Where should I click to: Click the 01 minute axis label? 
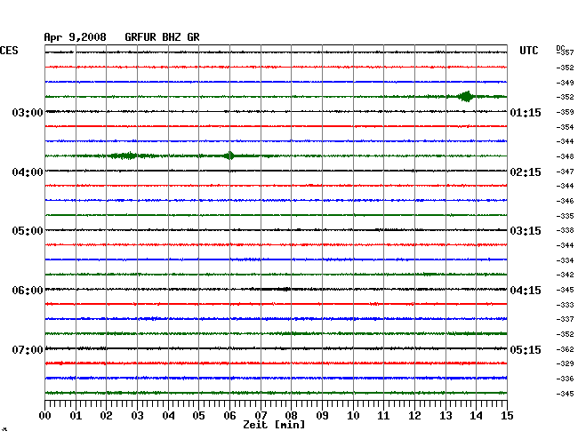[76, 416]
